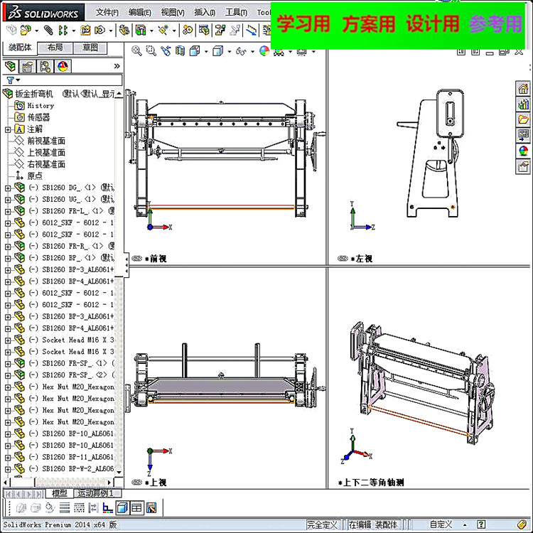This screenshot has width=533, height=533.
Task: Expand the SB1260 FR-L_ <1> node
Action: pos(8,212)
